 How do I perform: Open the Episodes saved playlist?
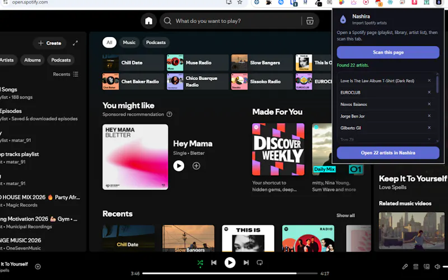click(40, 115)
